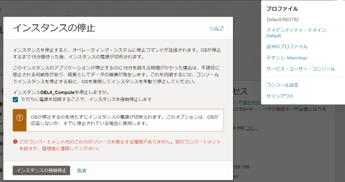Uncheck the force stop immediately checkbox

(15, 100)
